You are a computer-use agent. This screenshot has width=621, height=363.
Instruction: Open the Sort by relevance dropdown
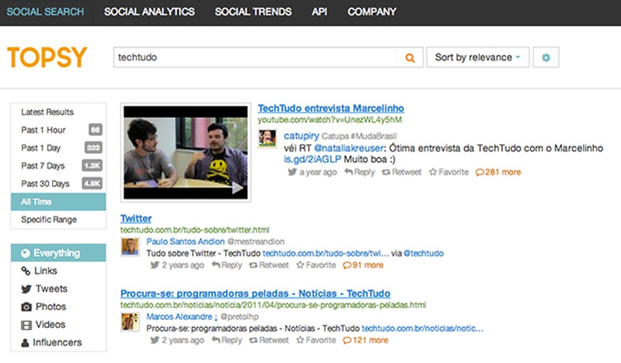click(478, 57)
